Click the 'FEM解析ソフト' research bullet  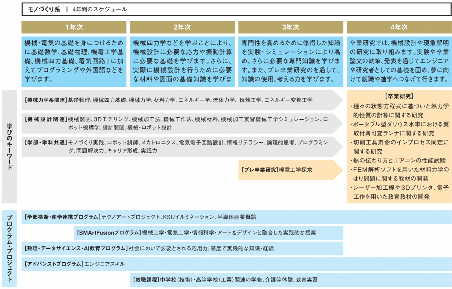(399, 174)
